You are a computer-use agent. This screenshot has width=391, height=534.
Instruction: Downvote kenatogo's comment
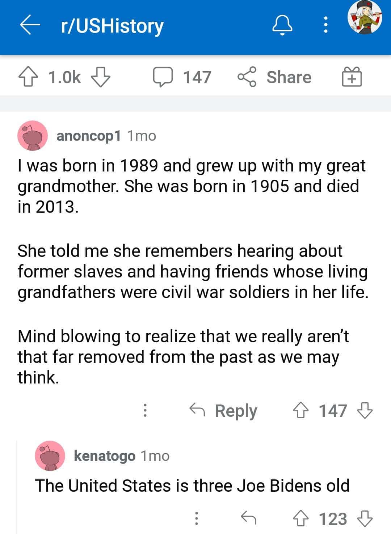click(x=365, y=518)
